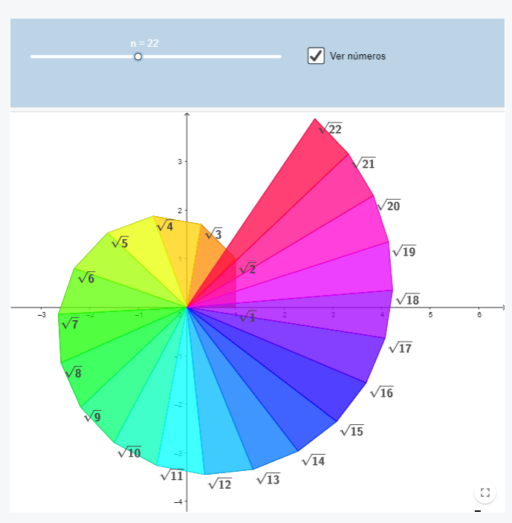Click the √4 label
This screenshot has width=512, height=523.
[165, 226]
